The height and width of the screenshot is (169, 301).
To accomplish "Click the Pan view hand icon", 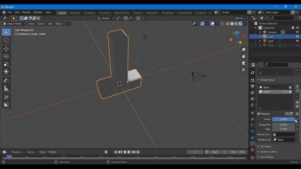I will click(x=244, y=56).
